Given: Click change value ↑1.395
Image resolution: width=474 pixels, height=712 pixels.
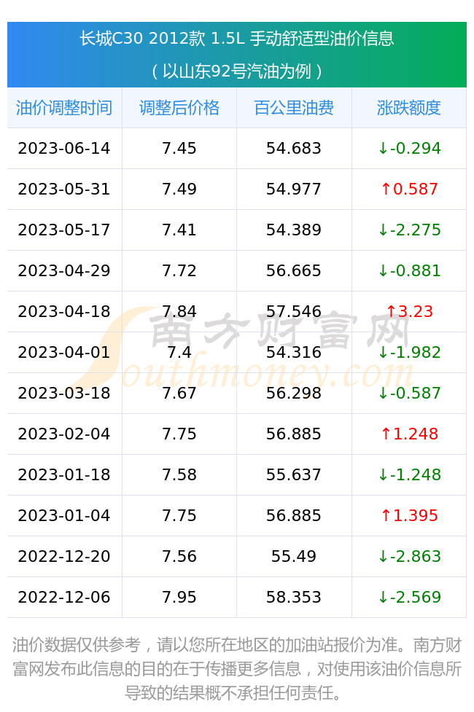Looking at the screenshot, I should coord(410,516).
